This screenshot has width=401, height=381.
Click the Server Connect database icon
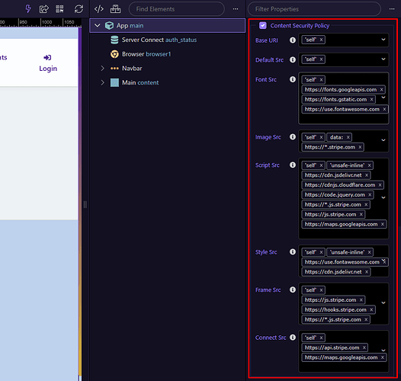[x=114, y=40]
